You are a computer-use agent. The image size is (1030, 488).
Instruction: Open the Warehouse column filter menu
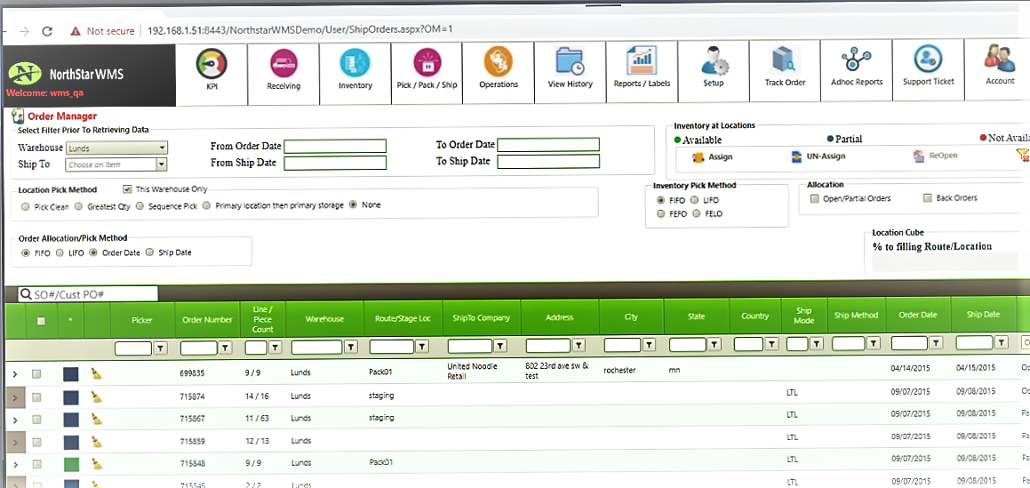[x=350, y=346]
